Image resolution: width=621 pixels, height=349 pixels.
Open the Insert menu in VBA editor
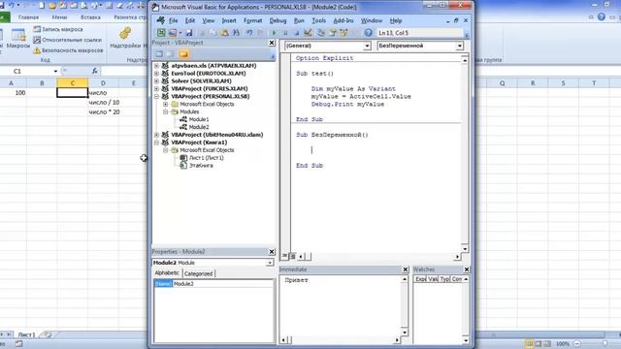[229, 20]
